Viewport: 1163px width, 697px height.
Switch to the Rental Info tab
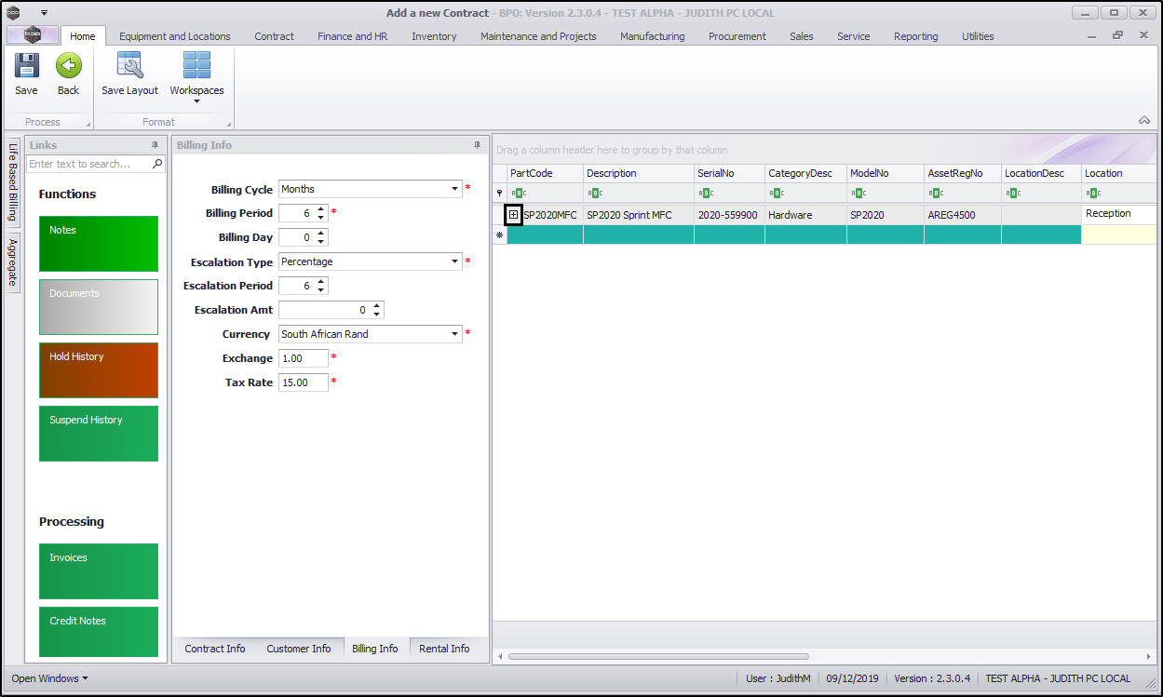pos(444,649)
